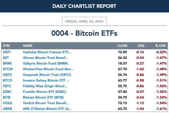Click the BRRR ticker symbol
The width and height of the screenshot is (169, 113).
tap(7, 63)
